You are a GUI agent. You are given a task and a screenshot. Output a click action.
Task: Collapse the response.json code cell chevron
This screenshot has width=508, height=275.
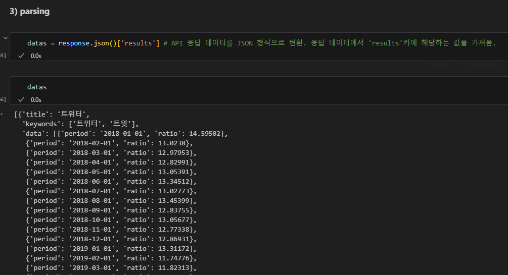6,38
